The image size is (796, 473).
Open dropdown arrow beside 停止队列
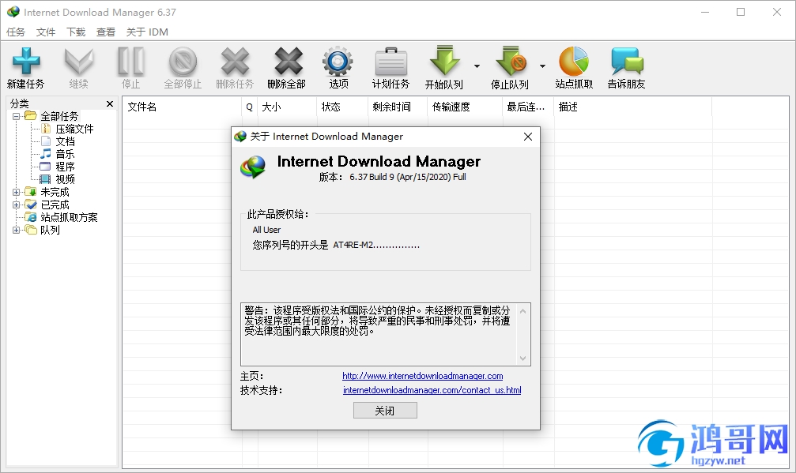[x=542, y=66]
